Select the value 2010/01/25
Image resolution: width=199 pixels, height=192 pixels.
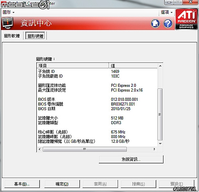pyautogui.click(x=121, y=109)
